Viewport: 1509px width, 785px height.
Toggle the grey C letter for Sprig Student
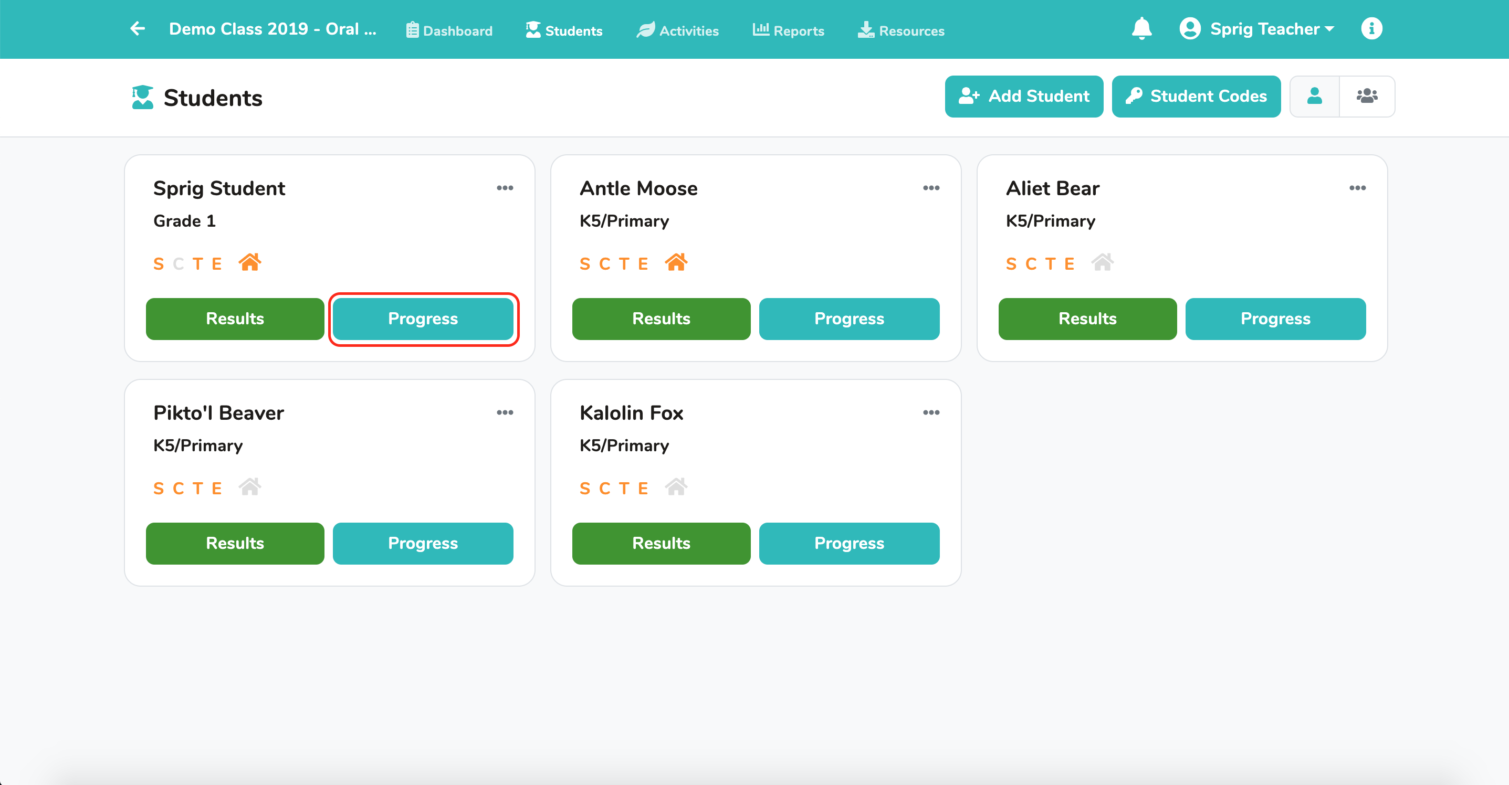(179, 264)
